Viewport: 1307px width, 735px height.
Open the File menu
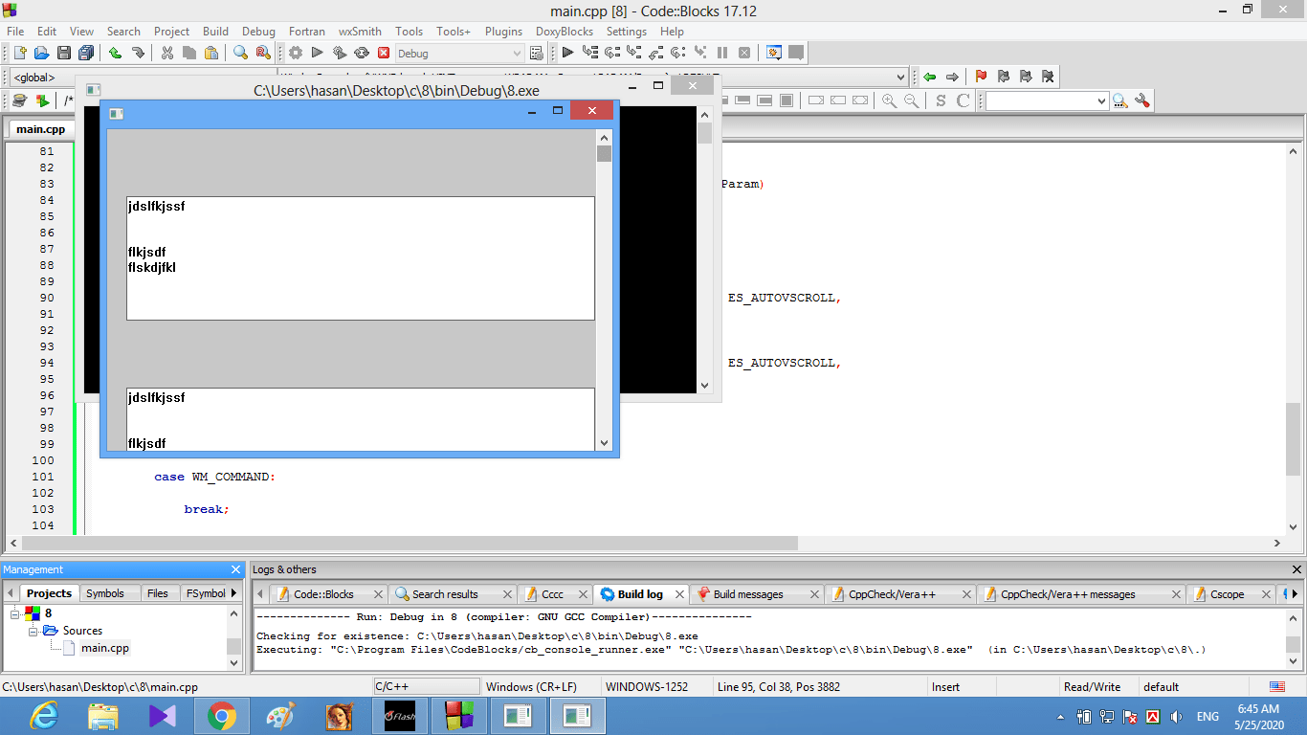pos(15,32)
